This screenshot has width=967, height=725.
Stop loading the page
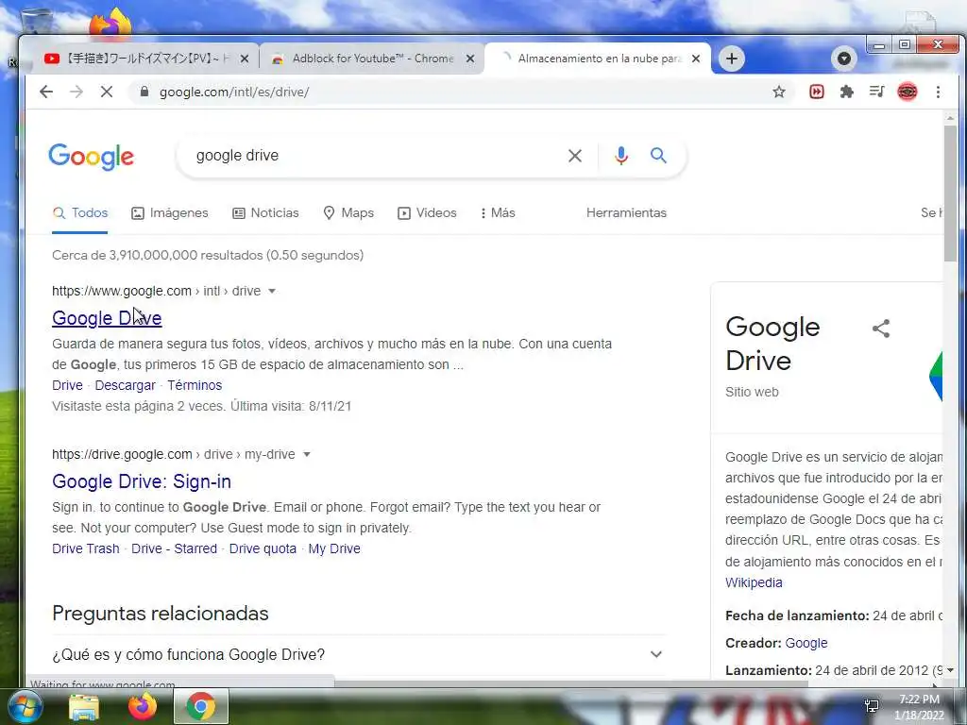[x=107, y=92]
